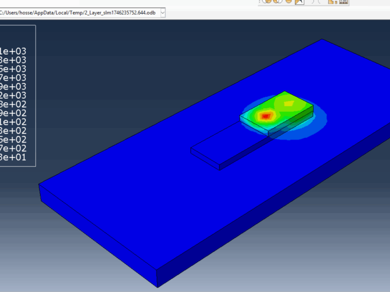Click legend value ending 1e+02
The image size is (390, 292).
(13, 122)
